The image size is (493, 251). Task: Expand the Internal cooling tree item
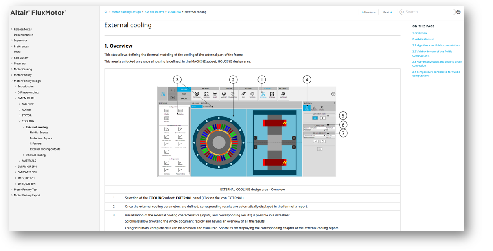(x=24, y=155)
